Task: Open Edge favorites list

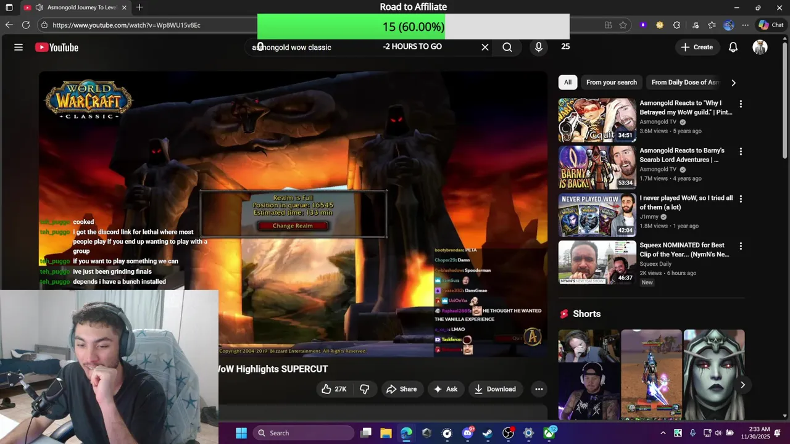Action: pos(712,25)
